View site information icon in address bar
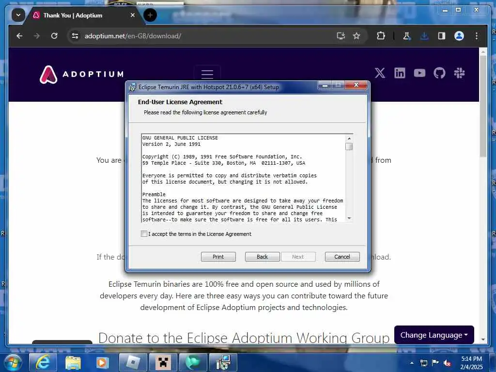This screenshot has height=372, width=496. pos(75,36)
